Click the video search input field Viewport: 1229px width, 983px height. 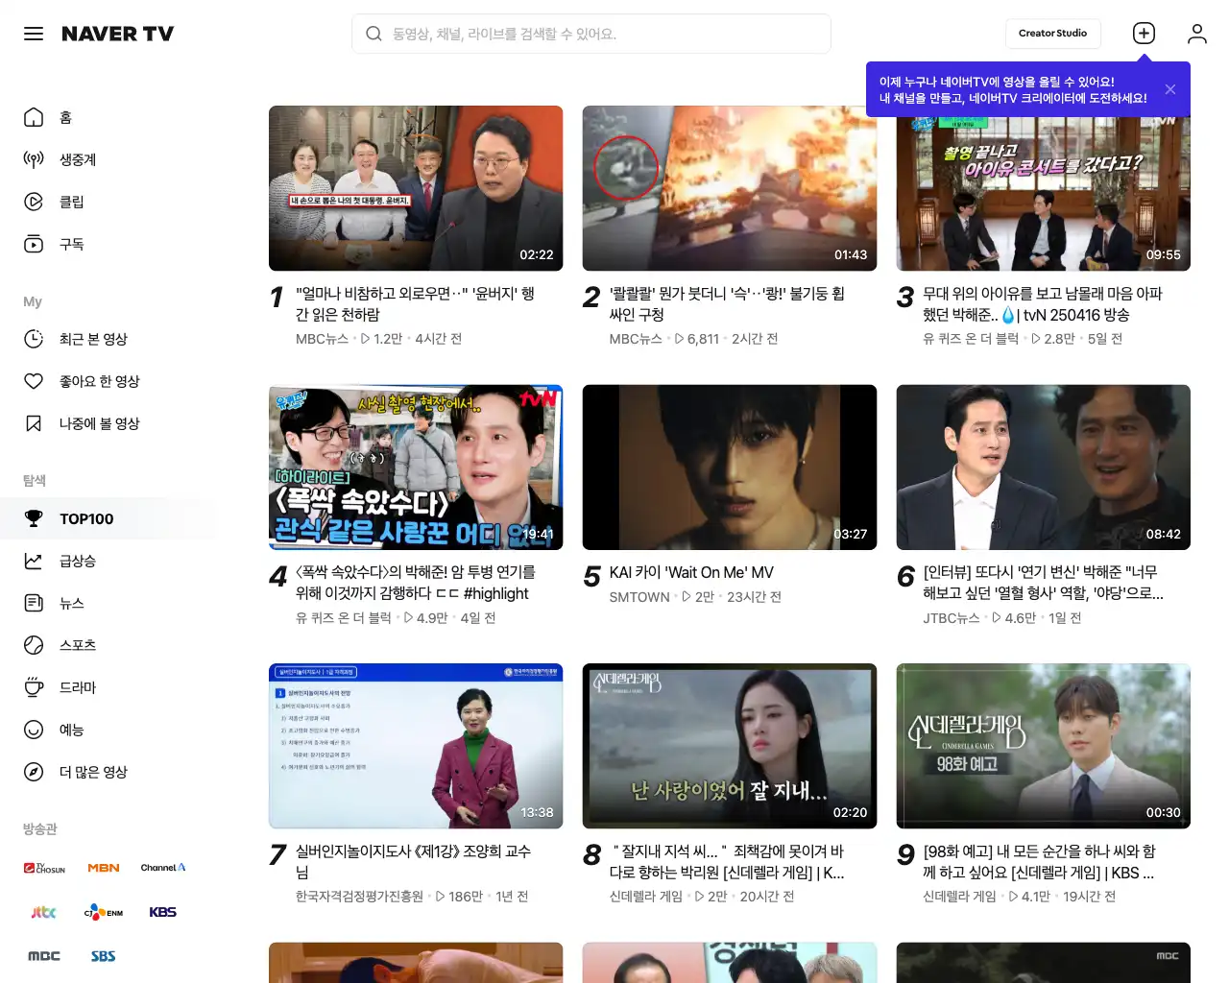pos(605,34)
